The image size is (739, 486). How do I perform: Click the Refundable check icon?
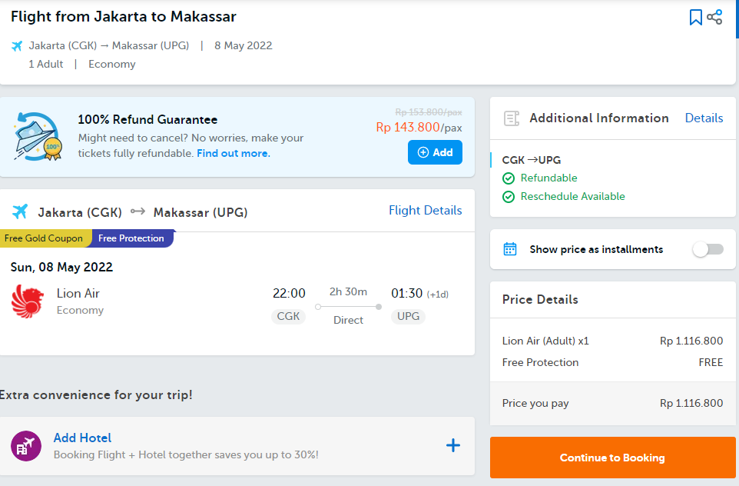point(509,178)
